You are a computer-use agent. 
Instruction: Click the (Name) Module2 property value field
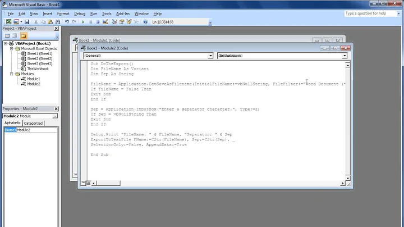[36, 130]
